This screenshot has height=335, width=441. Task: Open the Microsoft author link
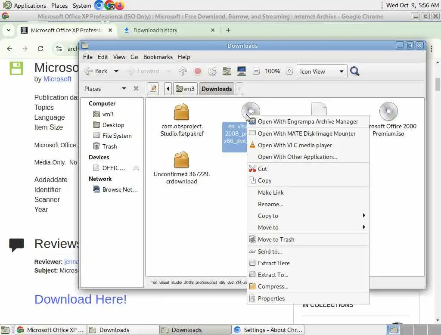click(57, 79)
